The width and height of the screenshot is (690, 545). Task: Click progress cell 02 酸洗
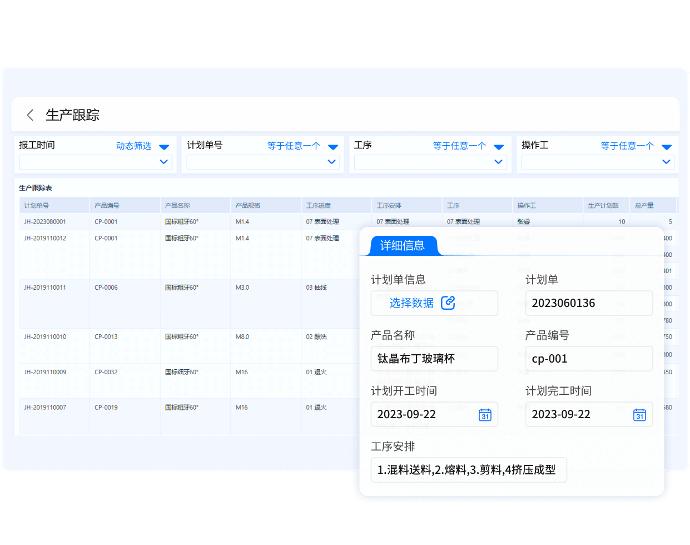316,336
